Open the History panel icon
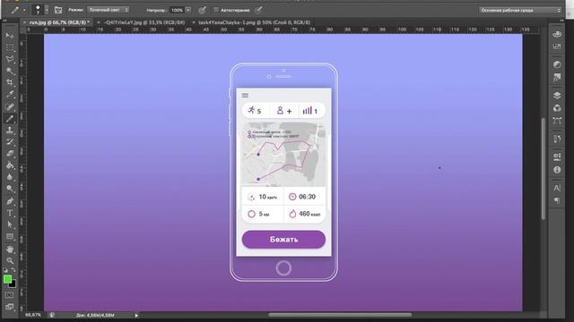This screenshot has height=322, width=574. coord(557,140)
